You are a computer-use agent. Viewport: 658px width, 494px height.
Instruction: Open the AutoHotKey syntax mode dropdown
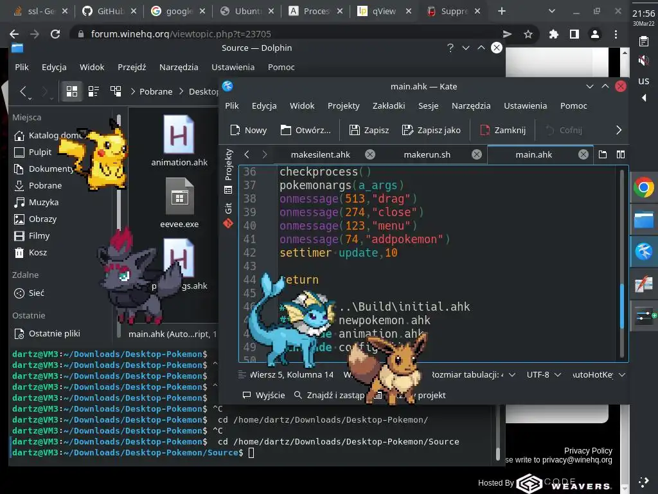click(600, 374)
